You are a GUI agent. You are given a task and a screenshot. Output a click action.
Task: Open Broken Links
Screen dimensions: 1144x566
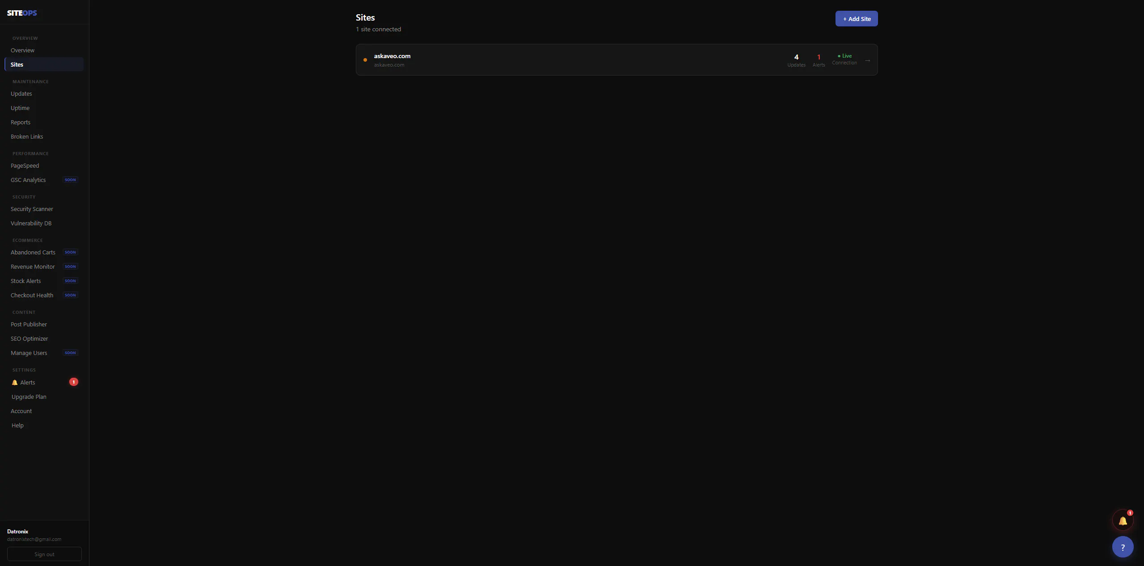pyautogui.click(x=44, y=136)
